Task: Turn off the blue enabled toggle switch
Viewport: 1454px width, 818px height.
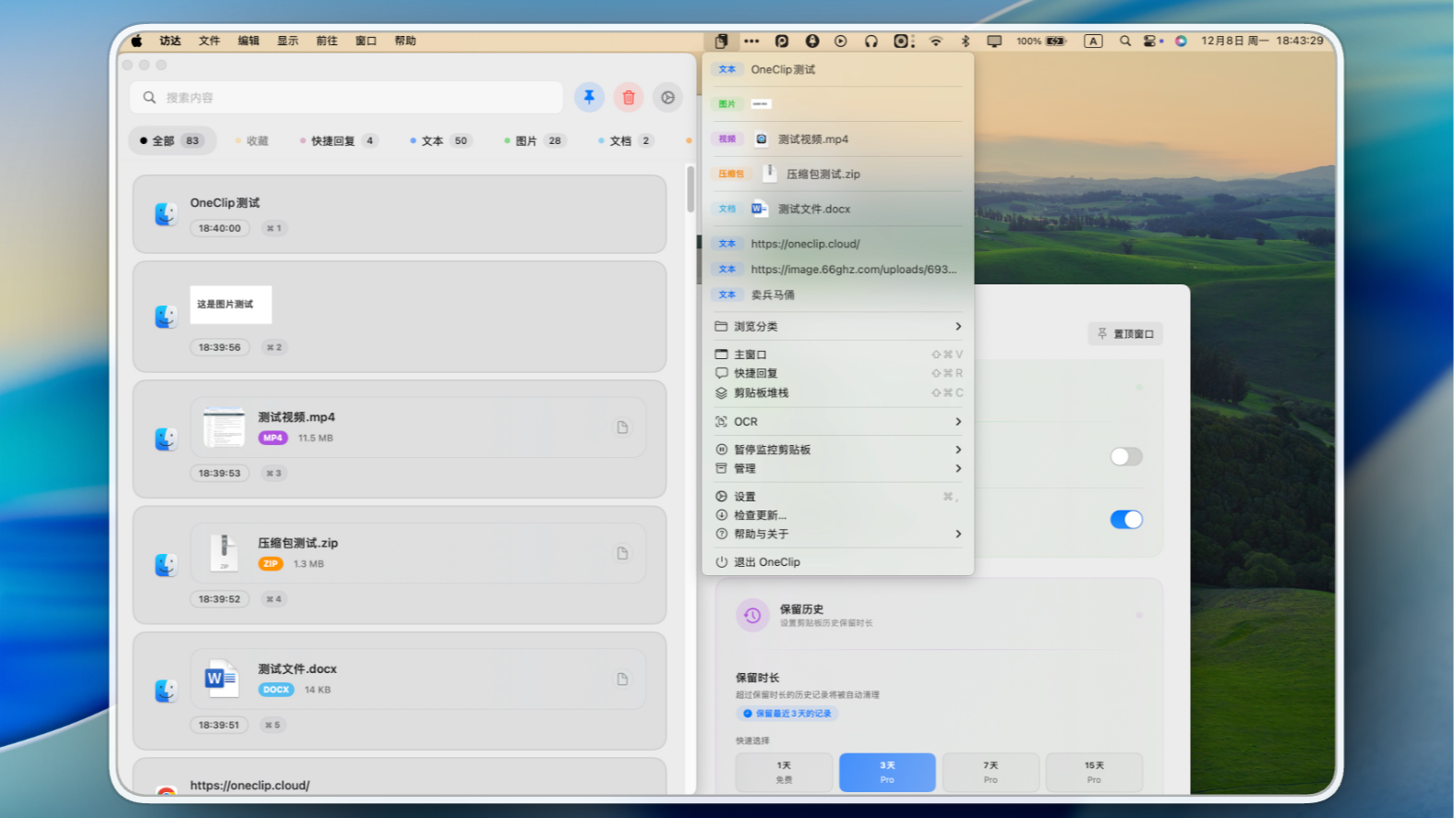Action: [1126, 519]
